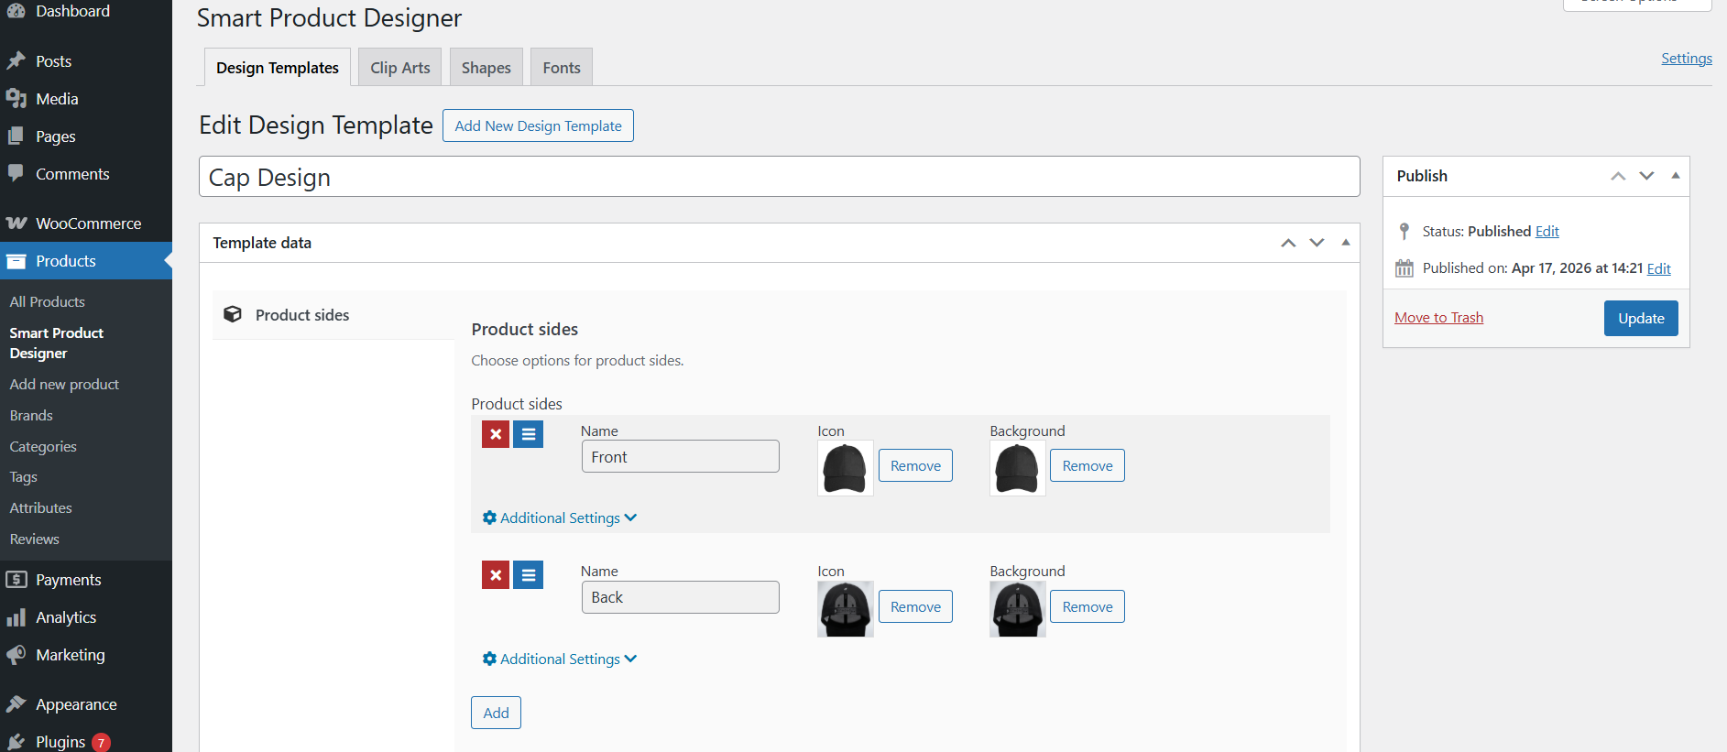1727x752 pixels.
Task: Click the Marketing megaphone icon
Action: tap(16, 655)
